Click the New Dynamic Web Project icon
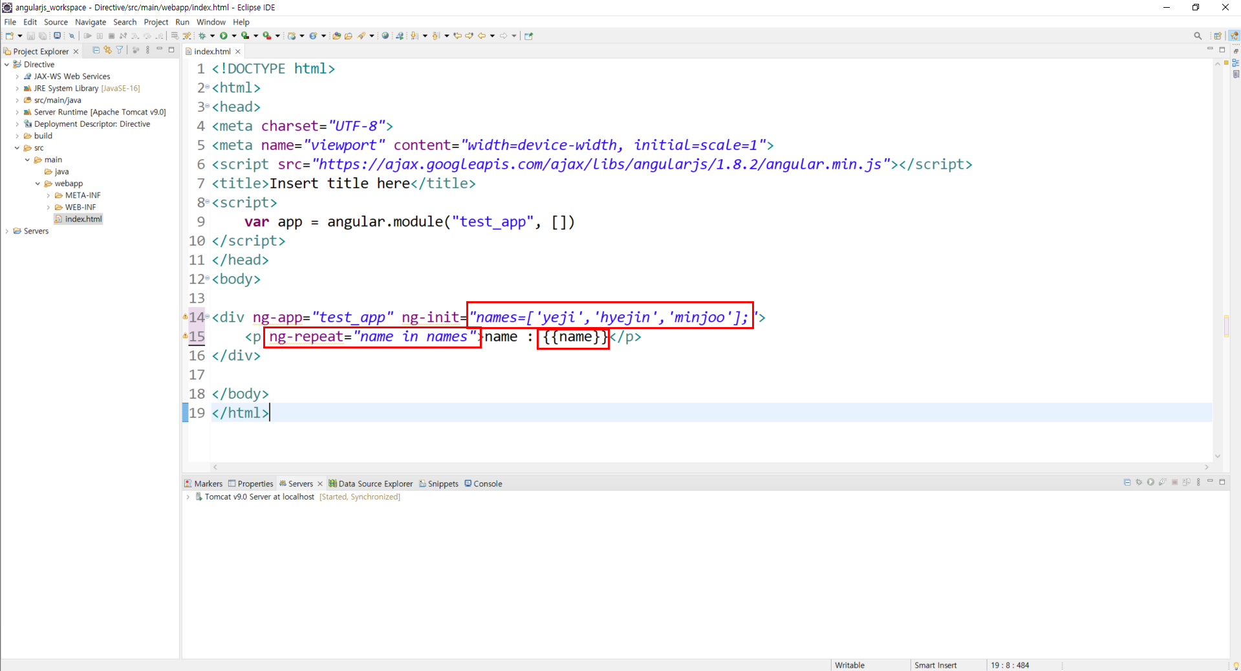This screenshot has height=671, width=1241. (291, 36)
